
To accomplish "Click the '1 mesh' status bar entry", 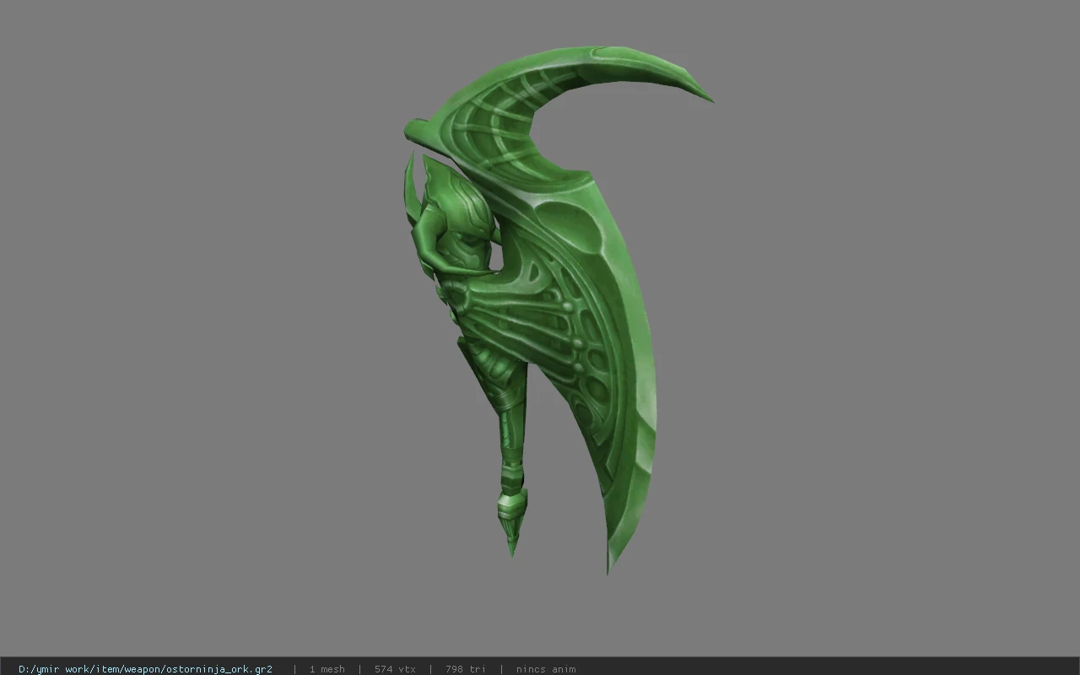I will point(327,669).
